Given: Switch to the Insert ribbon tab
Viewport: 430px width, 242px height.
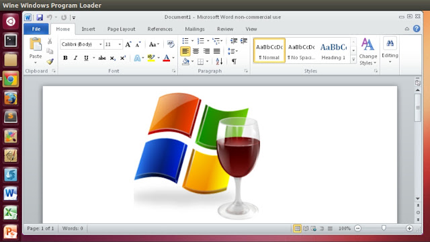Looking at the screenshot, I should point(88,29).
